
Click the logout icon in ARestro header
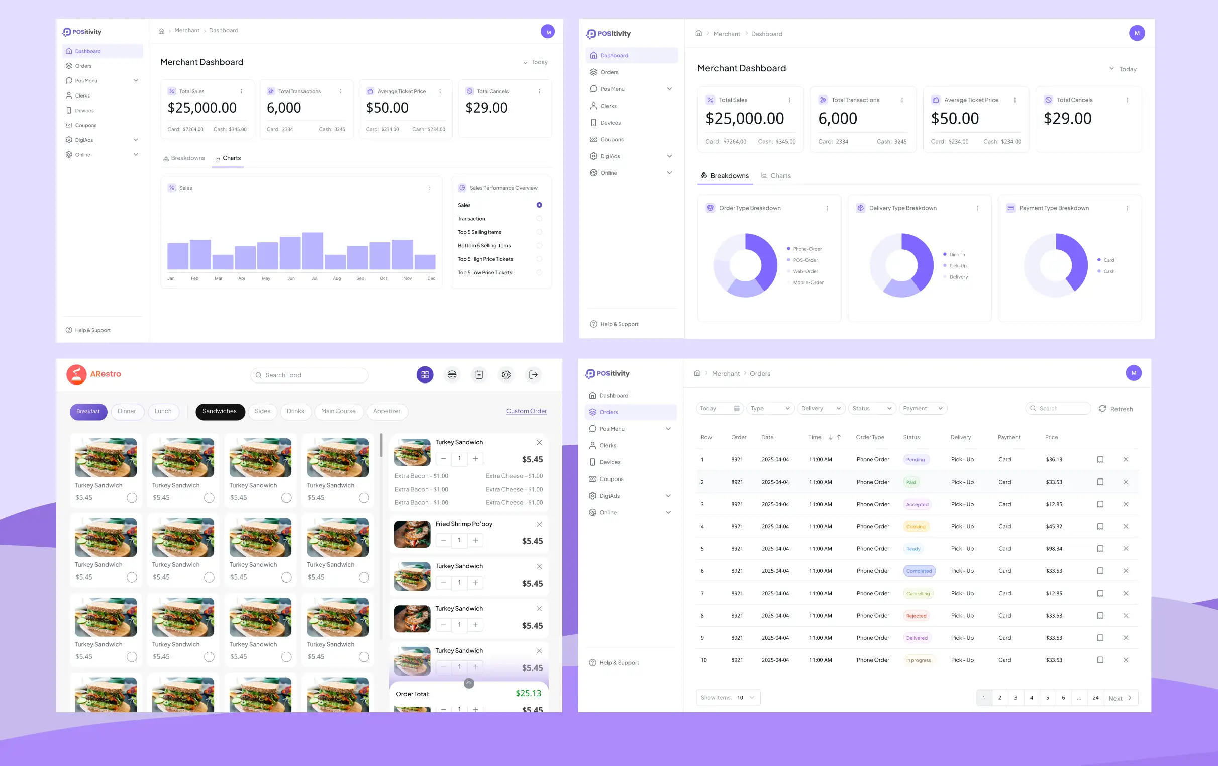pos(533,375)
